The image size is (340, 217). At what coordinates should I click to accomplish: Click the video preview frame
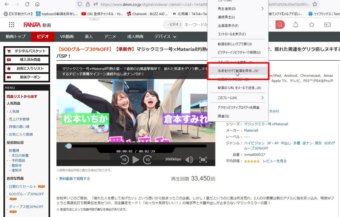[136, 110]
